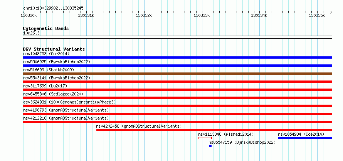Open nsv5503141 (ByrskaBishop2022) label
This screenshot has height=161, width=343.
[56, 78]
